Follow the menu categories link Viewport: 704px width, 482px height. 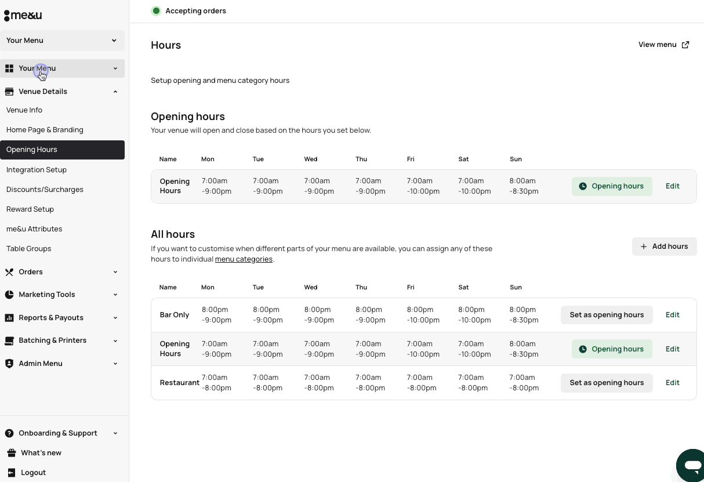[244, 259]
